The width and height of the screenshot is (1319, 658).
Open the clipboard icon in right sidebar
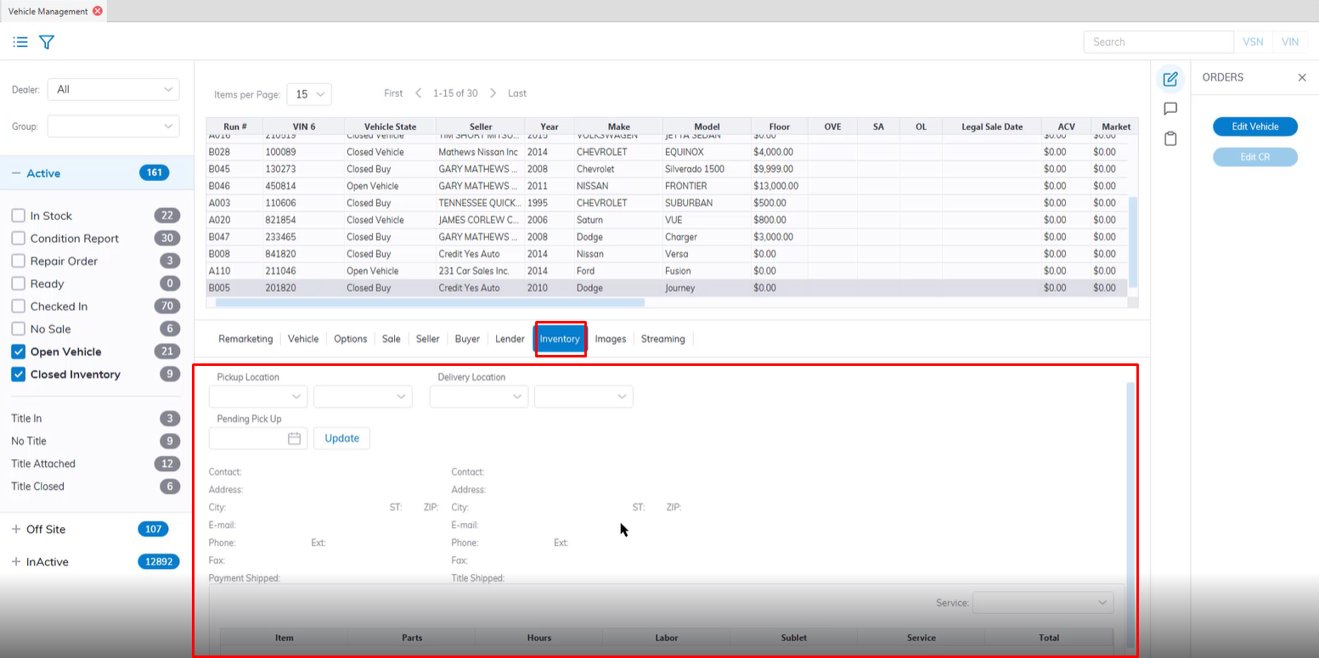1170,138
